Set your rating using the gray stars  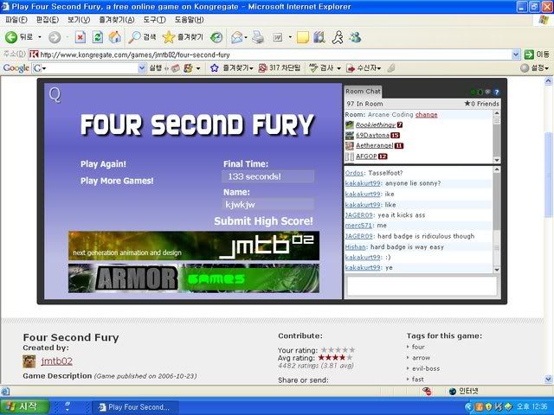(338, 349)
